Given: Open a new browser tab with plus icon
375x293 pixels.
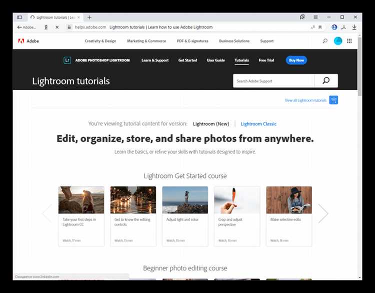Looking at the screenshot, I should 89,17.
